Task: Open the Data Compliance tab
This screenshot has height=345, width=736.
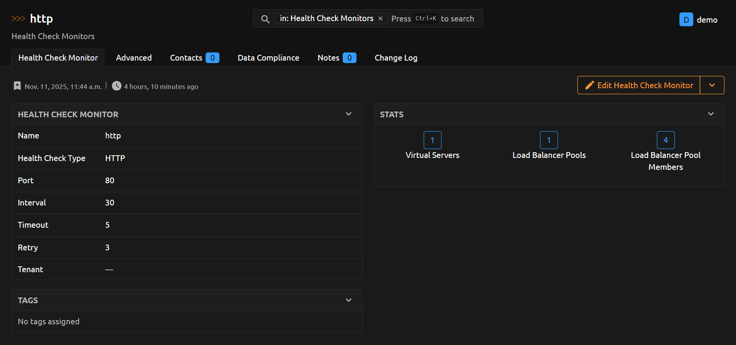Action: point(268,58)
